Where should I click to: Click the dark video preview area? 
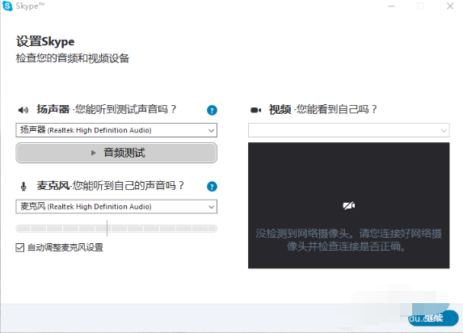pyautogui.click(x=349, y=205)
